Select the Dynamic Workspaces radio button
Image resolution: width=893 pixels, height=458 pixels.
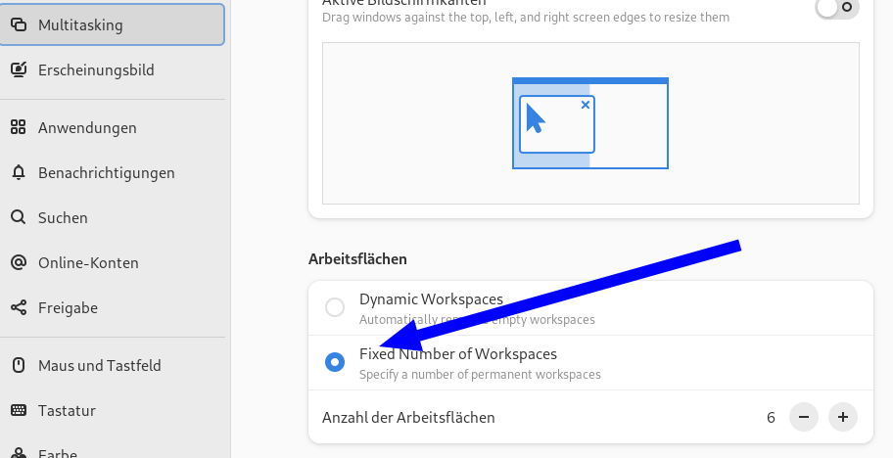click(335, 307)
